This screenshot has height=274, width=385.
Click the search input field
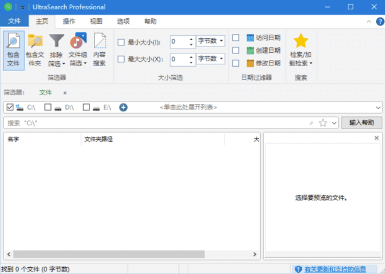(155, 123)
